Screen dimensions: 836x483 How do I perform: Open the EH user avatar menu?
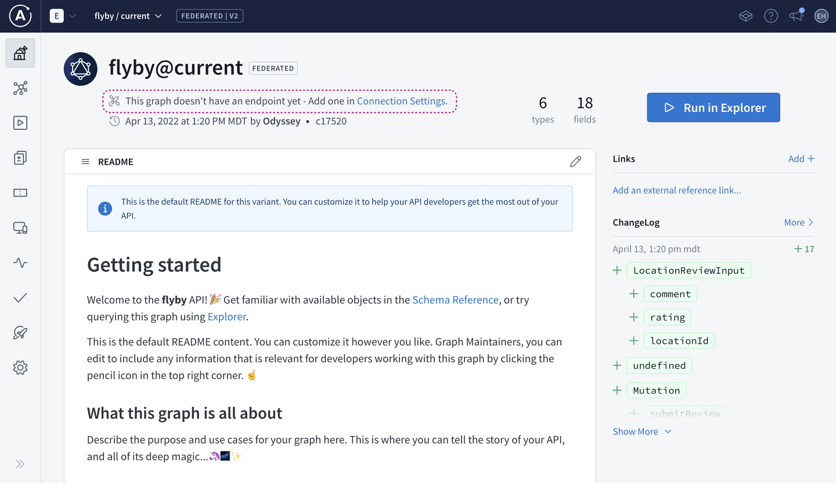tap(821, 16)
